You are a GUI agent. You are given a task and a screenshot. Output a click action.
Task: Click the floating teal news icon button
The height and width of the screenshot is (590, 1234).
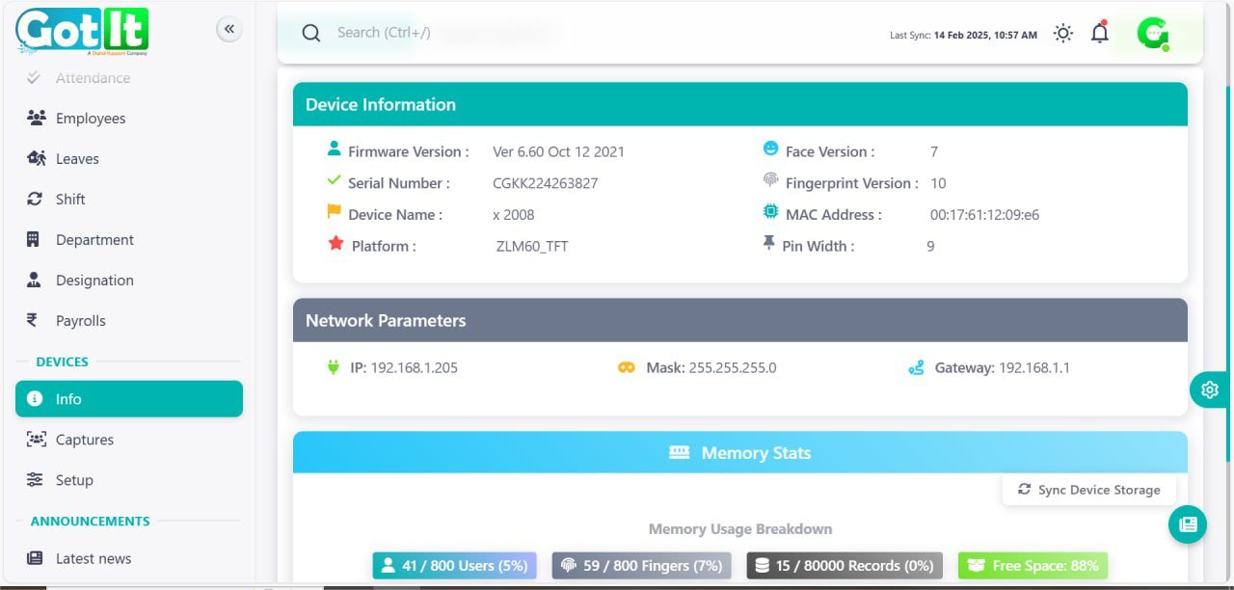point(1188,524)
